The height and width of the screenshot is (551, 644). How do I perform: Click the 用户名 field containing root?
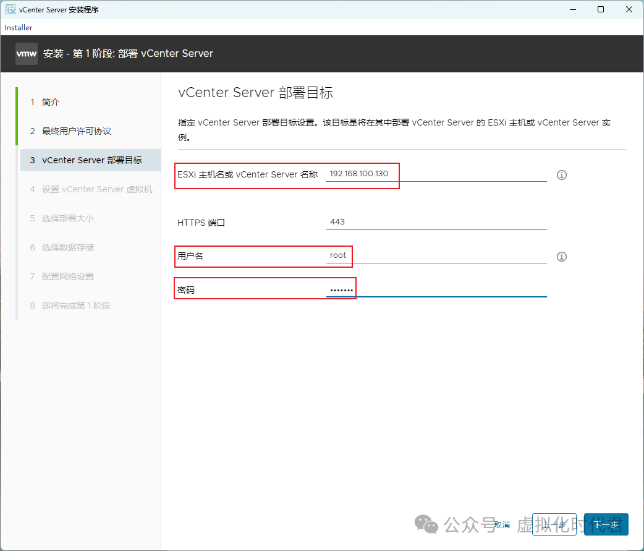(x=436, y=255)
